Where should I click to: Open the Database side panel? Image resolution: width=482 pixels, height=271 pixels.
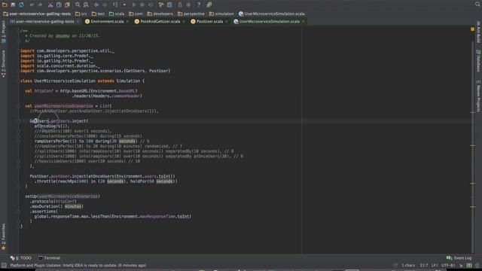tap(478, 61)
